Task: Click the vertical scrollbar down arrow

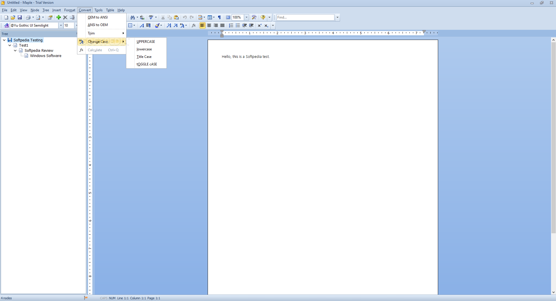Action: [x=553, y=292]
